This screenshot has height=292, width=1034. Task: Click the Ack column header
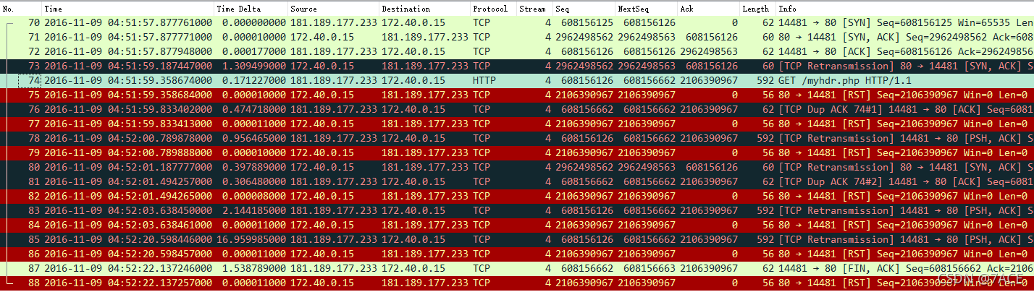click(x=708, y=9)
